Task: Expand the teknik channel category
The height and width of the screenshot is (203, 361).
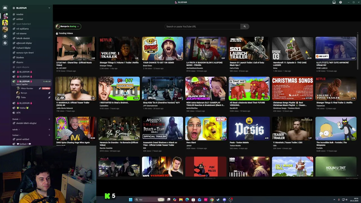Action: (16, 129)
